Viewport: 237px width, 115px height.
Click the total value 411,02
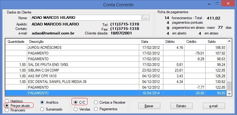tap(213, 18)
